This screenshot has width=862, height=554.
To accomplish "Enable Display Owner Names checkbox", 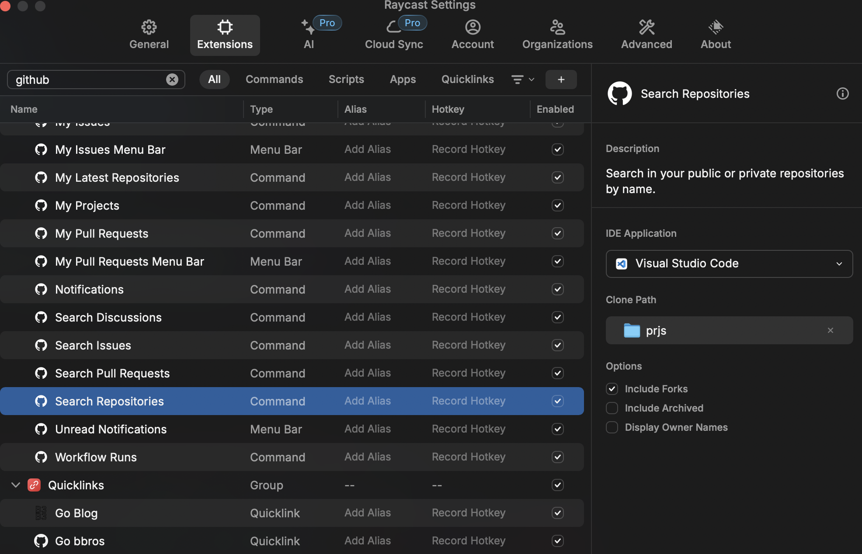I will pos(612,427).
